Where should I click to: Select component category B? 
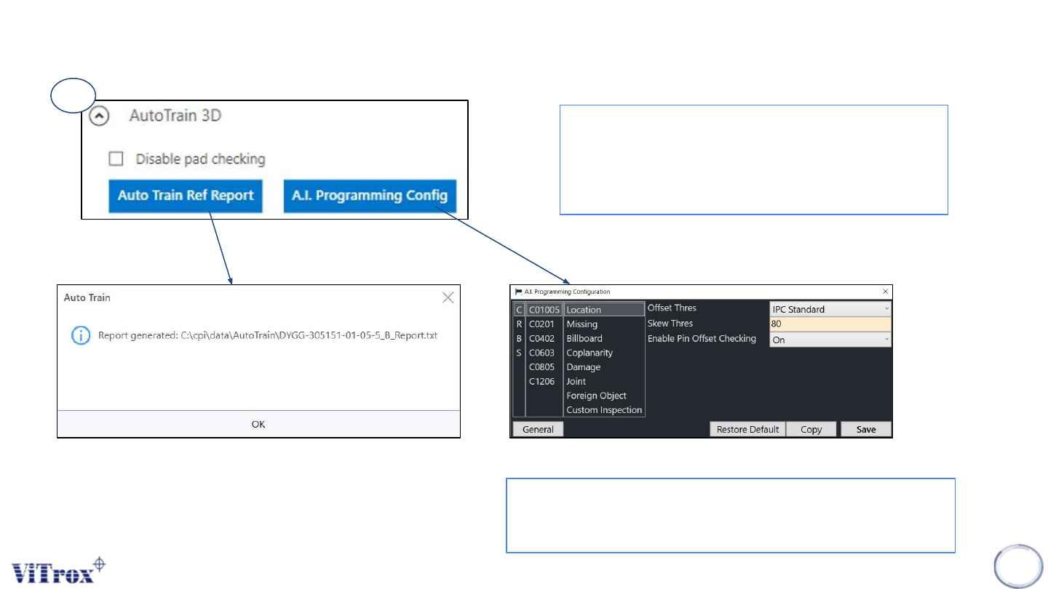pos(519,338)
